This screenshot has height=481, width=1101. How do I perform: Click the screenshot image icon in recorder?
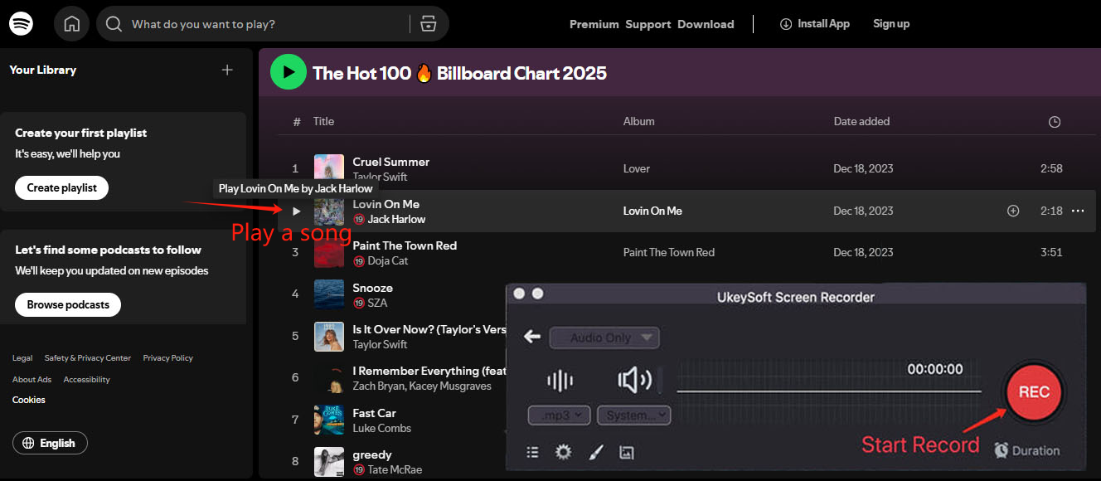click(x=627, y=452)
